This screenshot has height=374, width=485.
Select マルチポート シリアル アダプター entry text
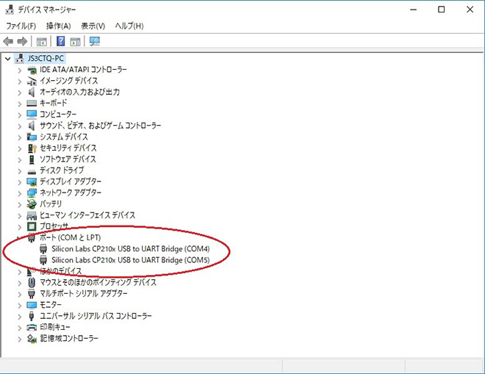(84, 293)
